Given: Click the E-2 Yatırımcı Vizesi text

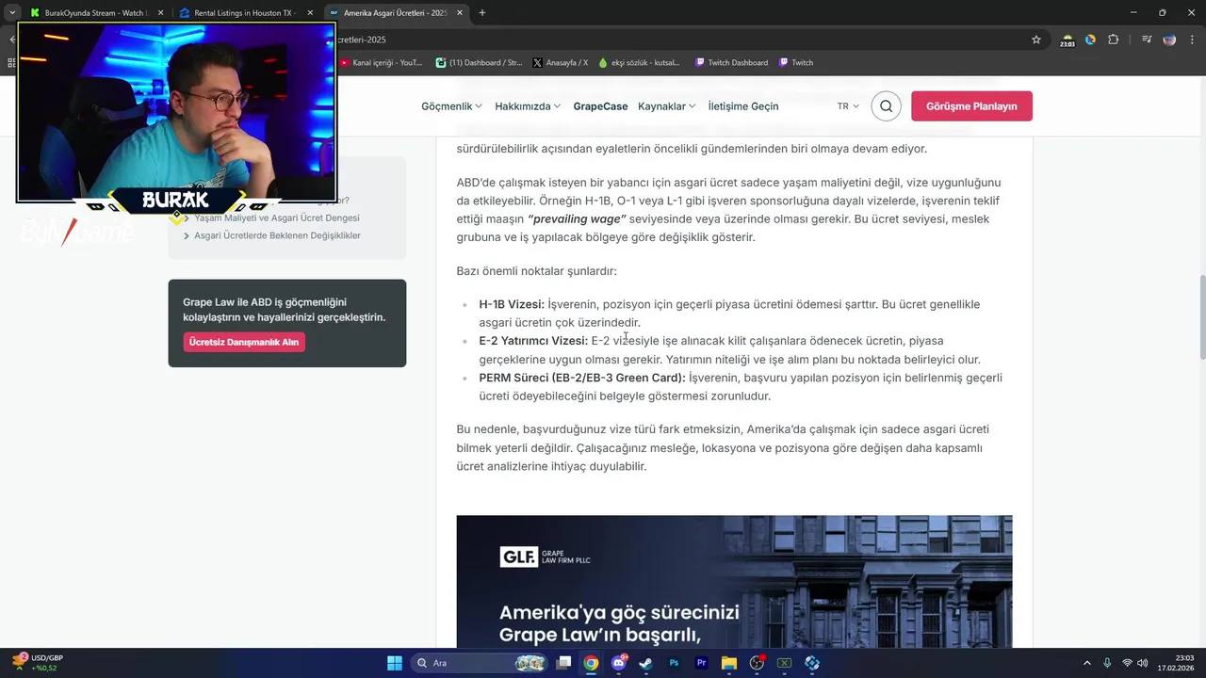Looking at the screenshot, I should [533, 341].
